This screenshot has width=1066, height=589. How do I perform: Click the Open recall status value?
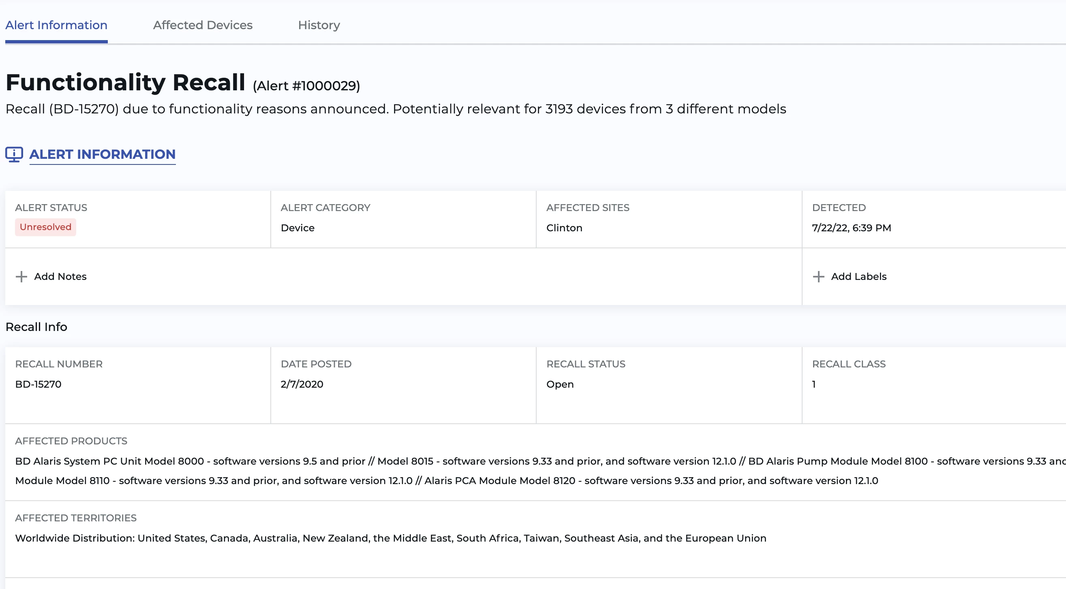(x=560, y=384)
